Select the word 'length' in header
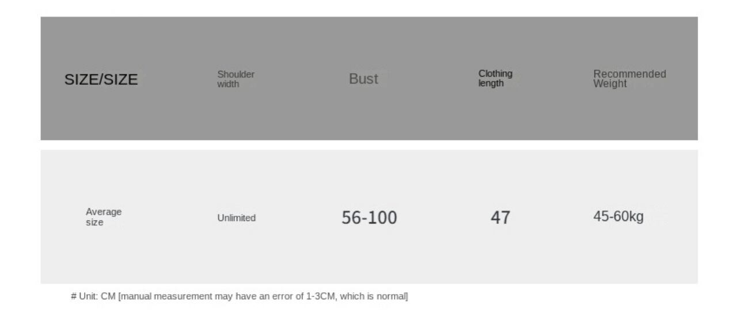Viewport: 743px width, 324px height. click(491, 83)
